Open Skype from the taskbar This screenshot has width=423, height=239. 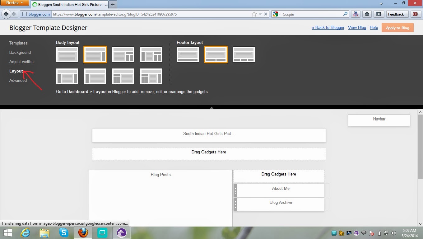click(64, 233)
